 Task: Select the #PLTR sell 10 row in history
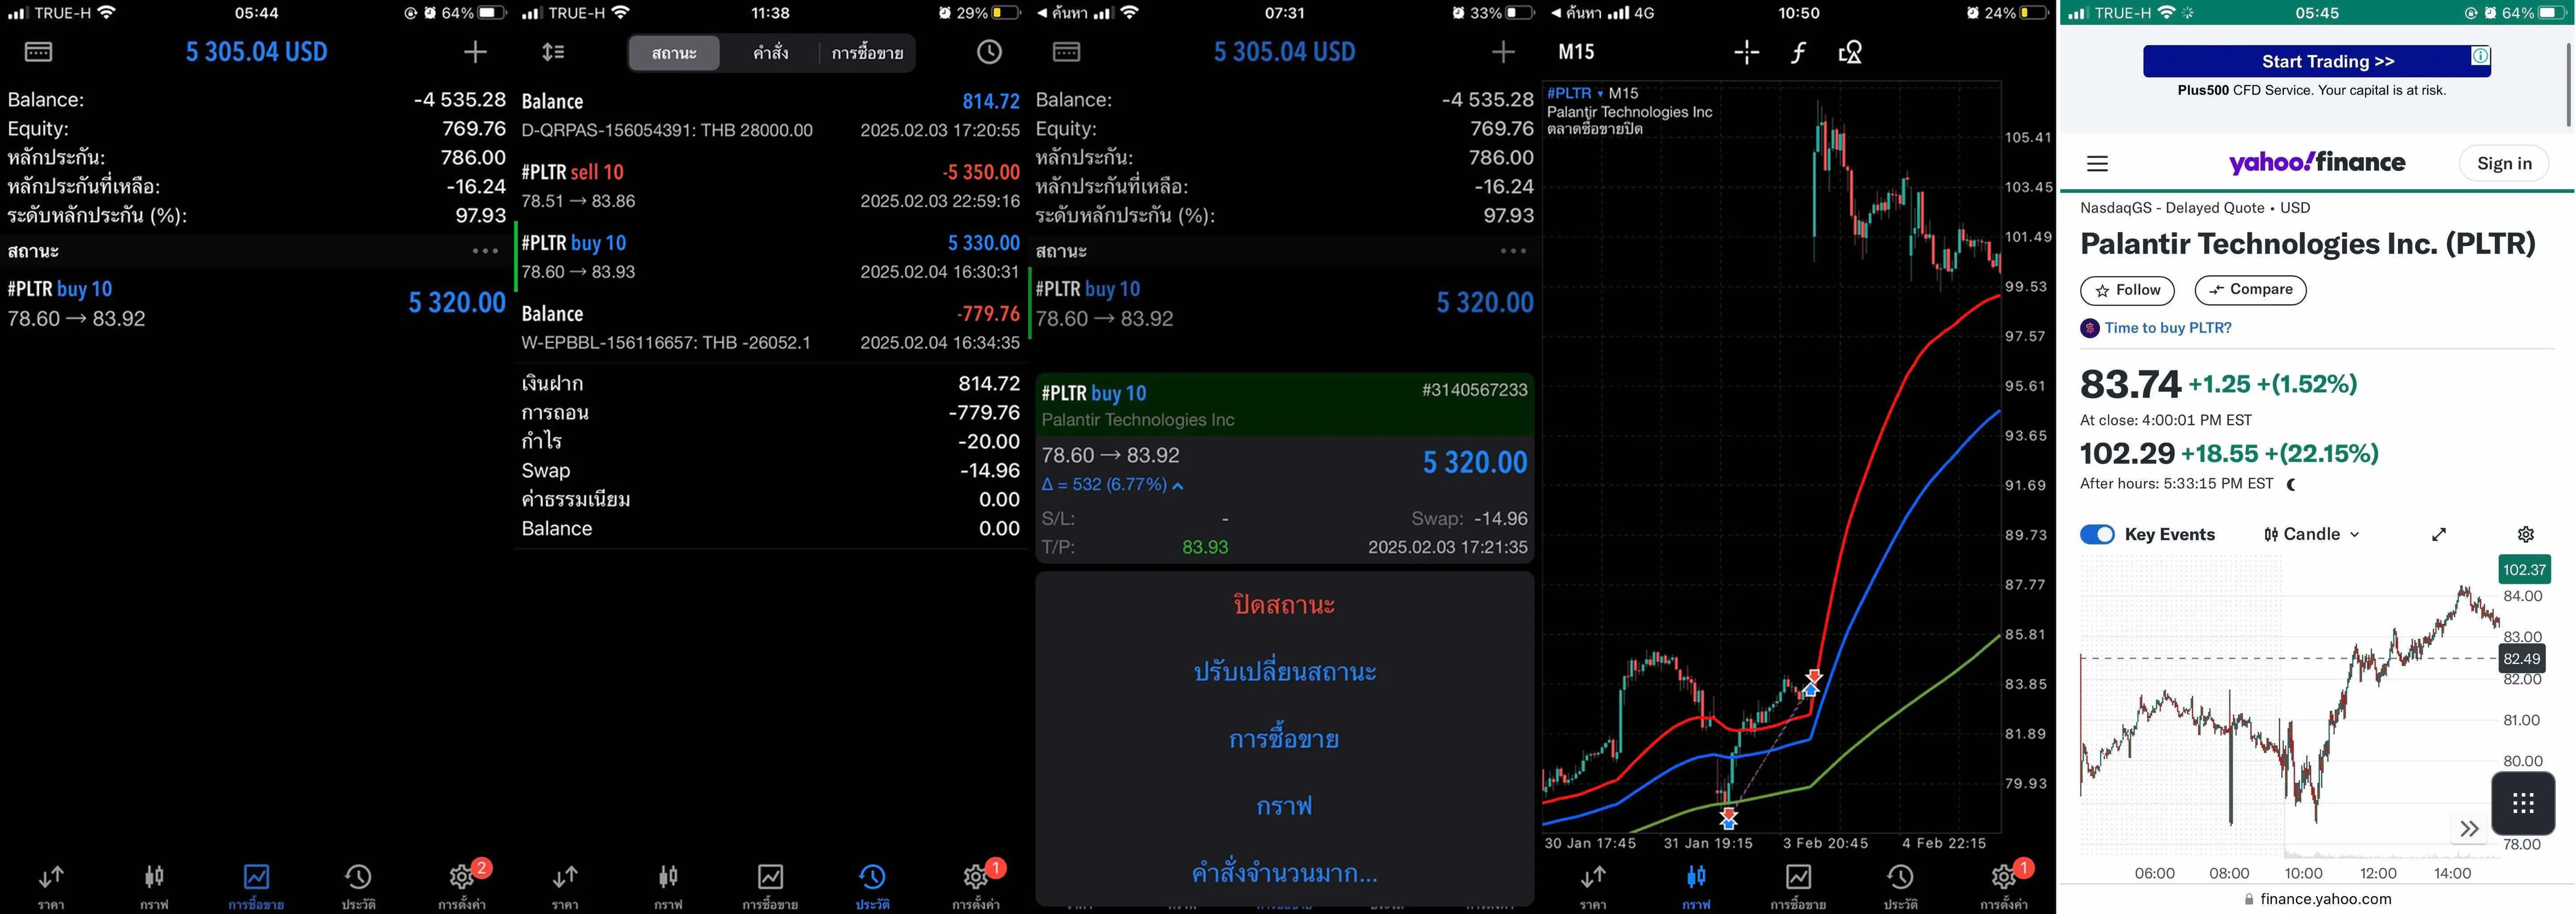pyautogui.click(x=771, y=186)
